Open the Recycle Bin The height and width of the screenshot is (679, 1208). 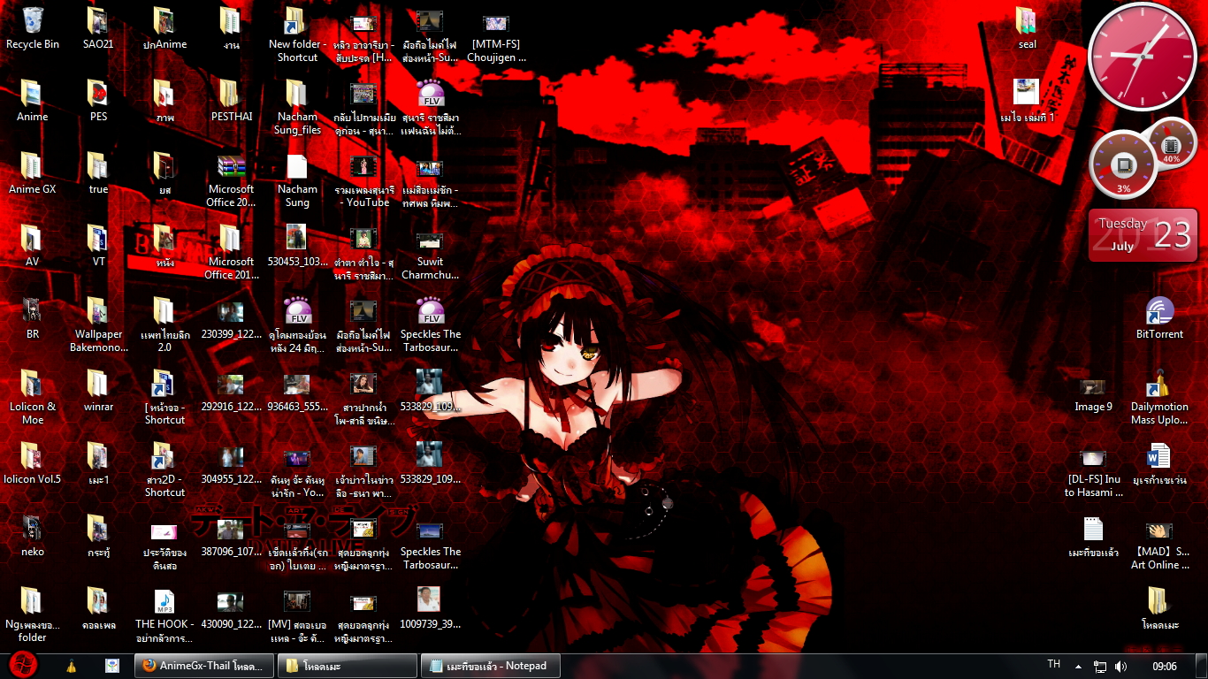[33, 28]
